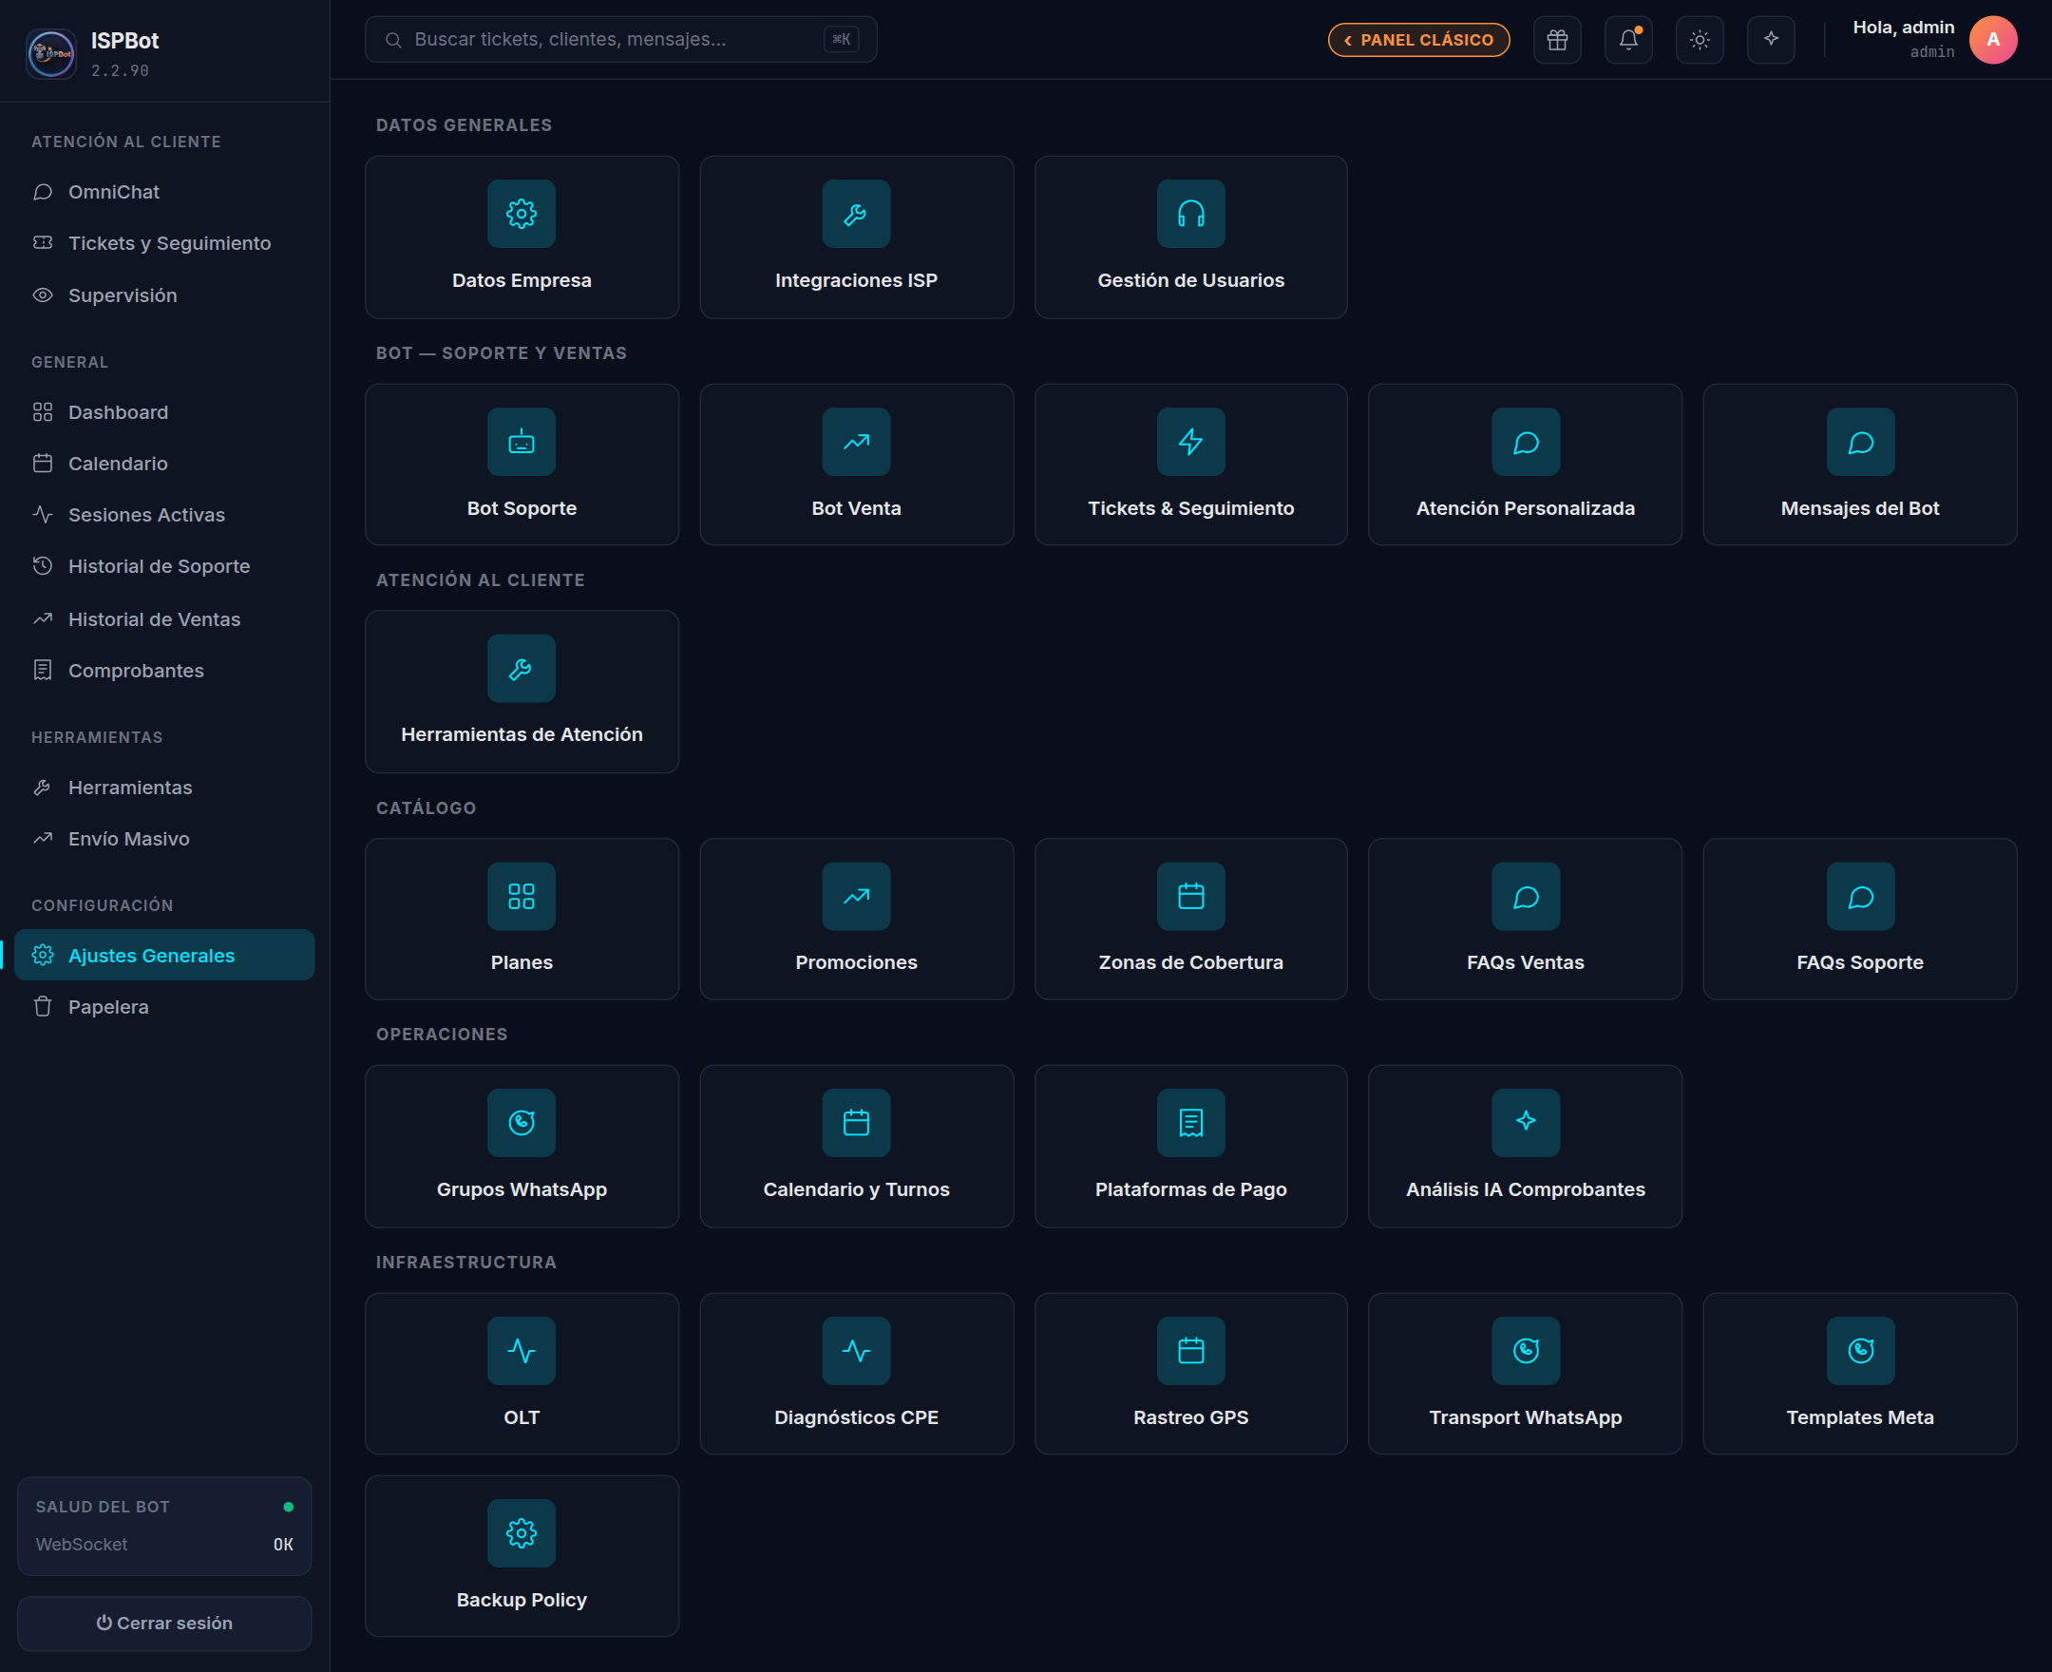Screen dimensions: 2052x1672
Task: Open Historial de Soporte
Action: tap(164, 566)
